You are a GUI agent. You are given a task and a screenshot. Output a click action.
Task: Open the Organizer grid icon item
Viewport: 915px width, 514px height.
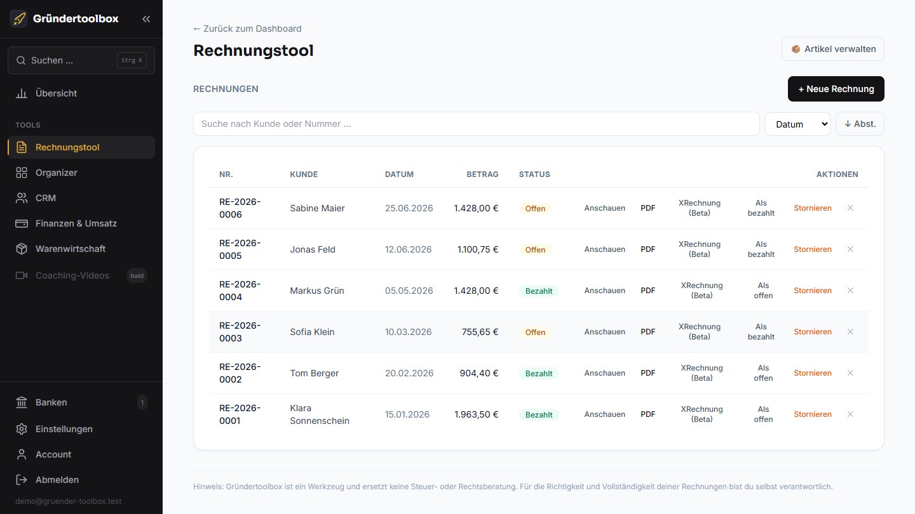(22, 173)
